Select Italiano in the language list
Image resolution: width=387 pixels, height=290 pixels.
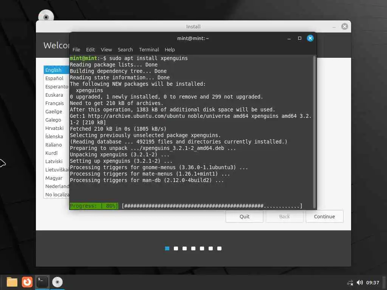[57, 145]
